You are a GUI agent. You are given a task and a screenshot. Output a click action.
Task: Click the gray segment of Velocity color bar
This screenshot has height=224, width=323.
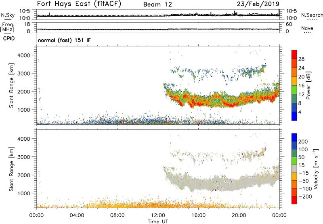click(294, 169)
